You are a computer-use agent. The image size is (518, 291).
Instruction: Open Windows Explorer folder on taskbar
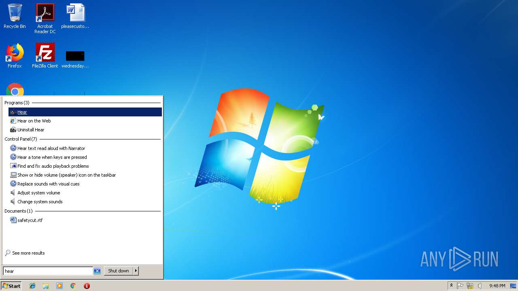[46, 286]
